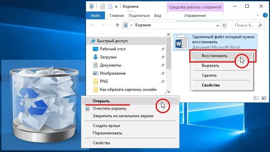The height and width of the screenshot is (152, 270).
Task: Open the Customize Quick Access Toolbar dropdown arrow
Action: click(116, 7)
